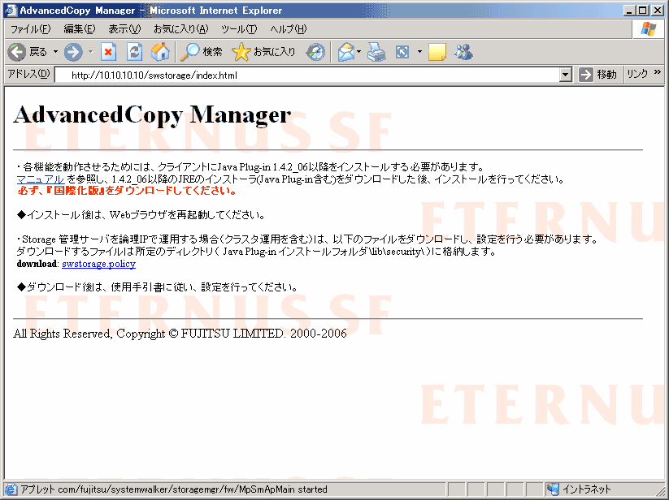The width and height of the screenshot is (669, 500).
Task: Open the ツール(T) menu
Action: tap(239, 29)
